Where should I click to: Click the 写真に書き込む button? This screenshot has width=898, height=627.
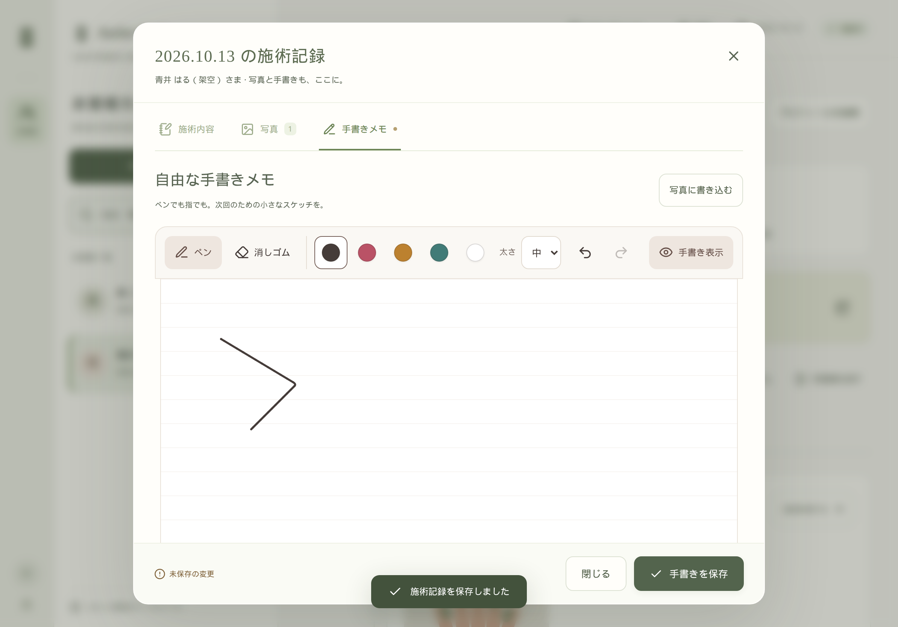point(701,190)
